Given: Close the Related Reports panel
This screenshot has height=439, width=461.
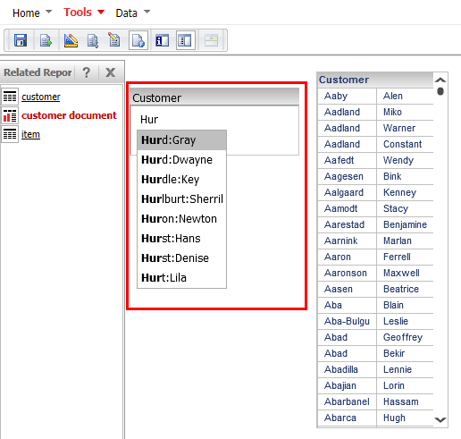Looking at the screenshot, I should 110,72.
